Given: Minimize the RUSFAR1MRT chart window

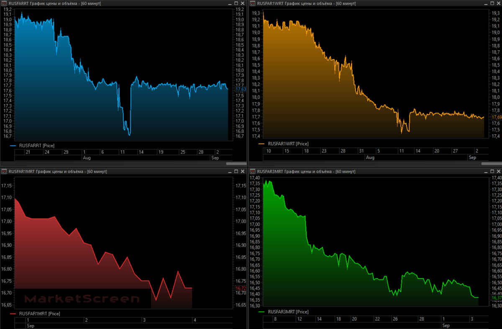Looking at the screenshot, I should [x=230, y=172].
